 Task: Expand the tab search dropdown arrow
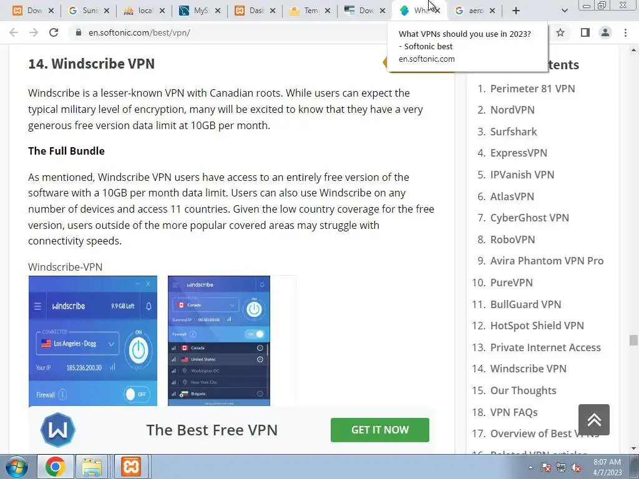click(x=564, y=11)
